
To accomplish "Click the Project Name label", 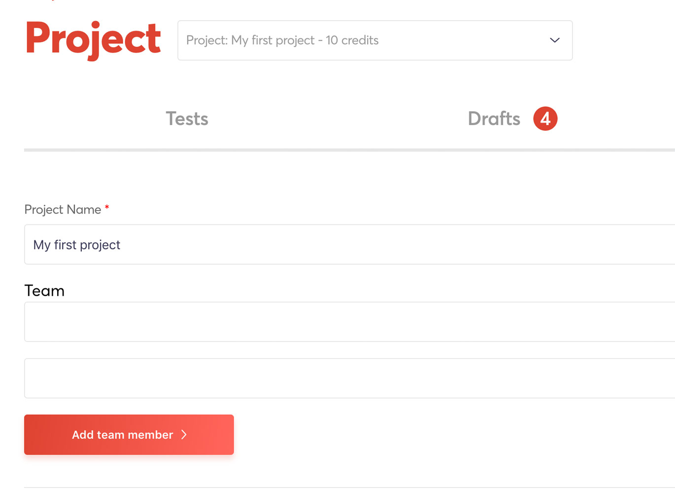I will [63, 209].
